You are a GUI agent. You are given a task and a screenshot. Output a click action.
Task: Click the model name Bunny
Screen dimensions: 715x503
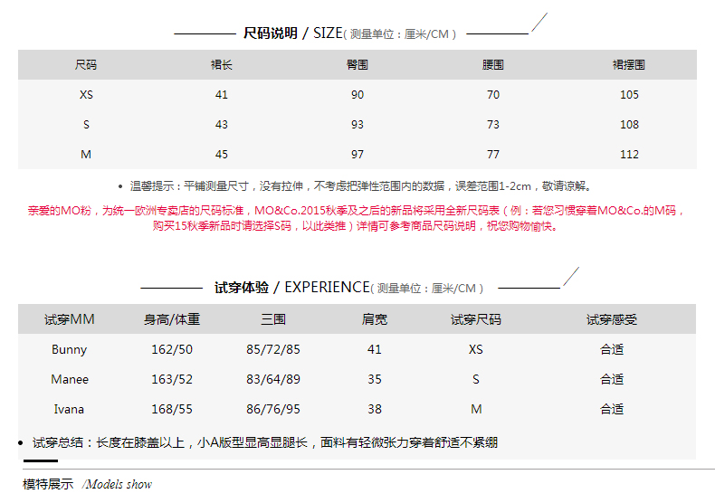(x=70, y=349)
